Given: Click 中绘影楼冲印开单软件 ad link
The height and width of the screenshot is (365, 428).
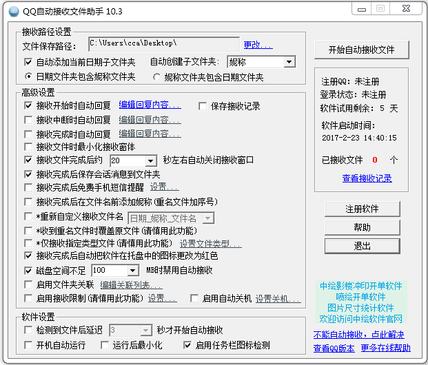Looking at the screenshot, I should click(x=361, y=286).
